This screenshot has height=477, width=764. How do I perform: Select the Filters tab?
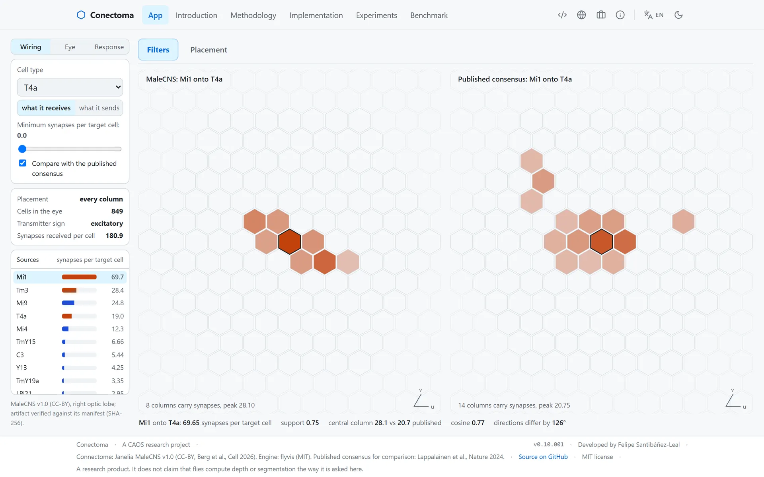click(158, 50)
